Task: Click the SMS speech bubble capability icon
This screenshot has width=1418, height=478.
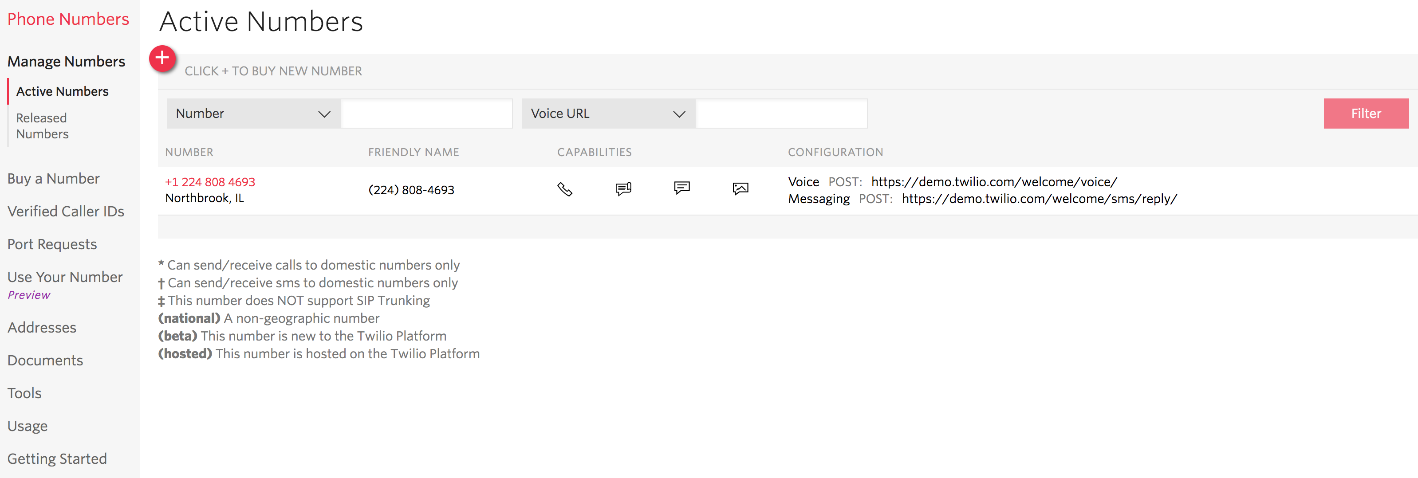Action: coord(681,188)
